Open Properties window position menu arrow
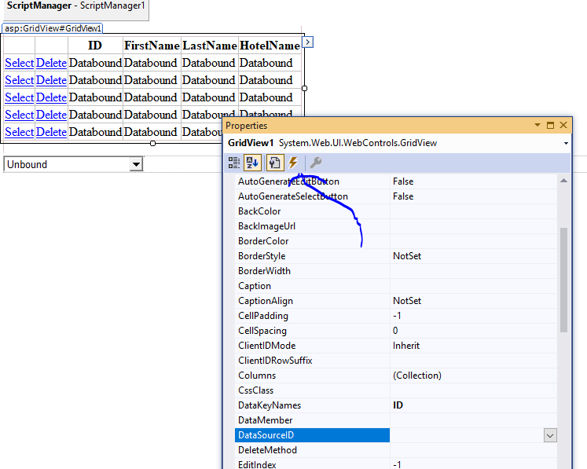 (537, 125)
